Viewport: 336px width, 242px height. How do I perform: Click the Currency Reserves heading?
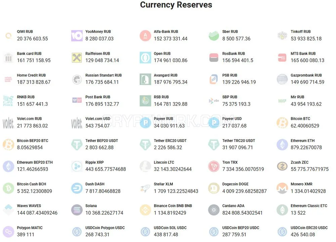176,5
